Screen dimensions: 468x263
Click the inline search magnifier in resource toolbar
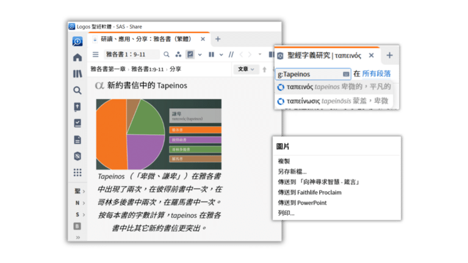(166, 54)
